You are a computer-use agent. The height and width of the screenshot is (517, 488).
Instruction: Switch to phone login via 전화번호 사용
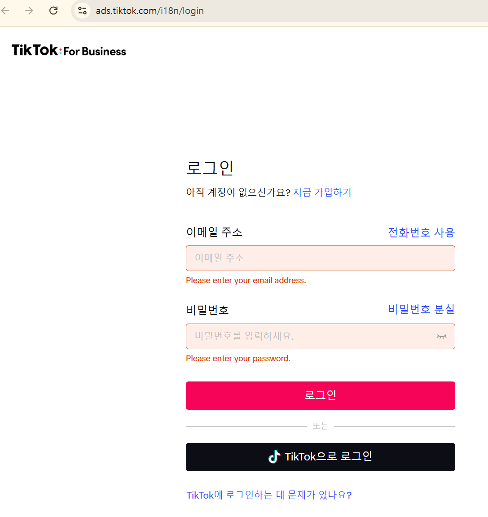point(422,232)
